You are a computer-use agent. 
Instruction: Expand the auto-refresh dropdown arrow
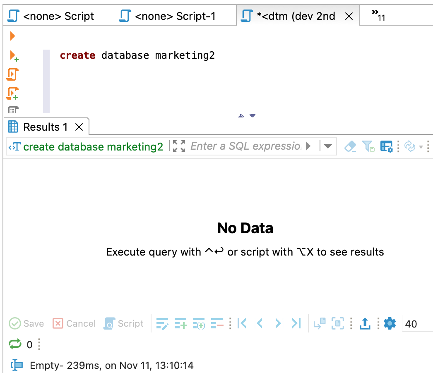tap(421, 147)
